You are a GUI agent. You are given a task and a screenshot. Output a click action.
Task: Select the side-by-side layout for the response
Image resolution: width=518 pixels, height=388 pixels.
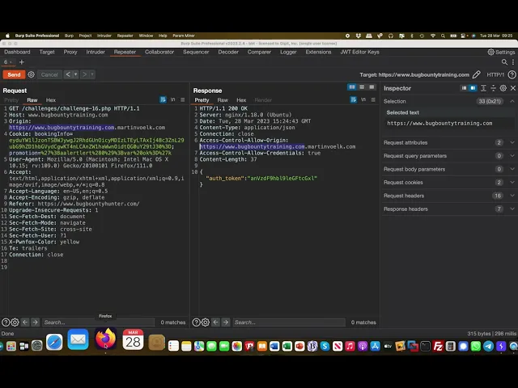[x=352, y=87]
